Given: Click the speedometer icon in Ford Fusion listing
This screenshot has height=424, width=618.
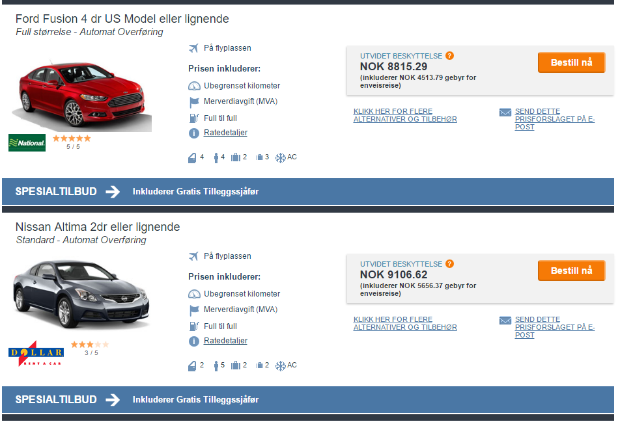Looking at the screenshot, I should pyautogui.click(x=194, y=86).
